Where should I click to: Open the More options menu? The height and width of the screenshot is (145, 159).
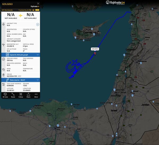36,95
